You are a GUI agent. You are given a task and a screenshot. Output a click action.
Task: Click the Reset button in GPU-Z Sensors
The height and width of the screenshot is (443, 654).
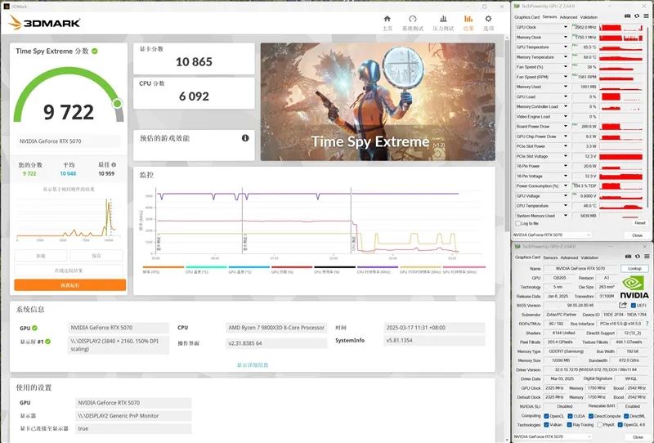click(x=640, y=223)
